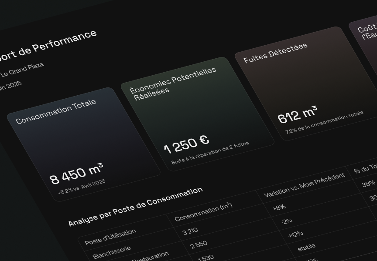This screenshot has width=377, height=261.
Task: Click '7.2% de la consommation totale'
Action: point(324,122)
